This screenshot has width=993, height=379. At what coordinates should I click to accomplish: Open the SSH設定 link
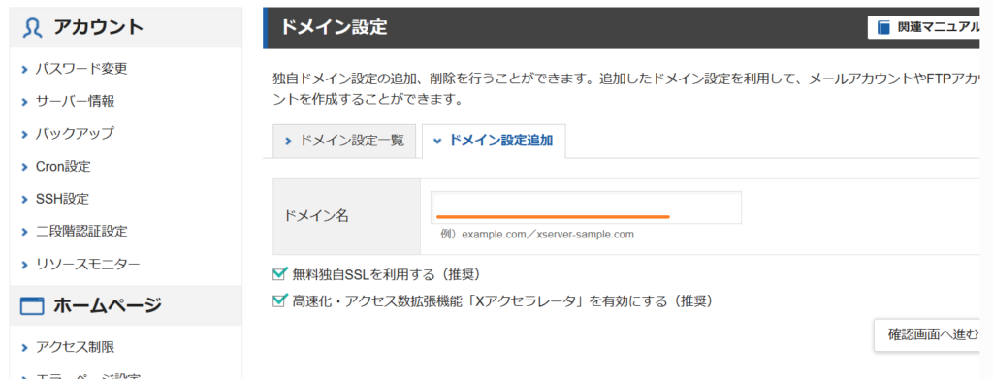(x=62, y=199)
